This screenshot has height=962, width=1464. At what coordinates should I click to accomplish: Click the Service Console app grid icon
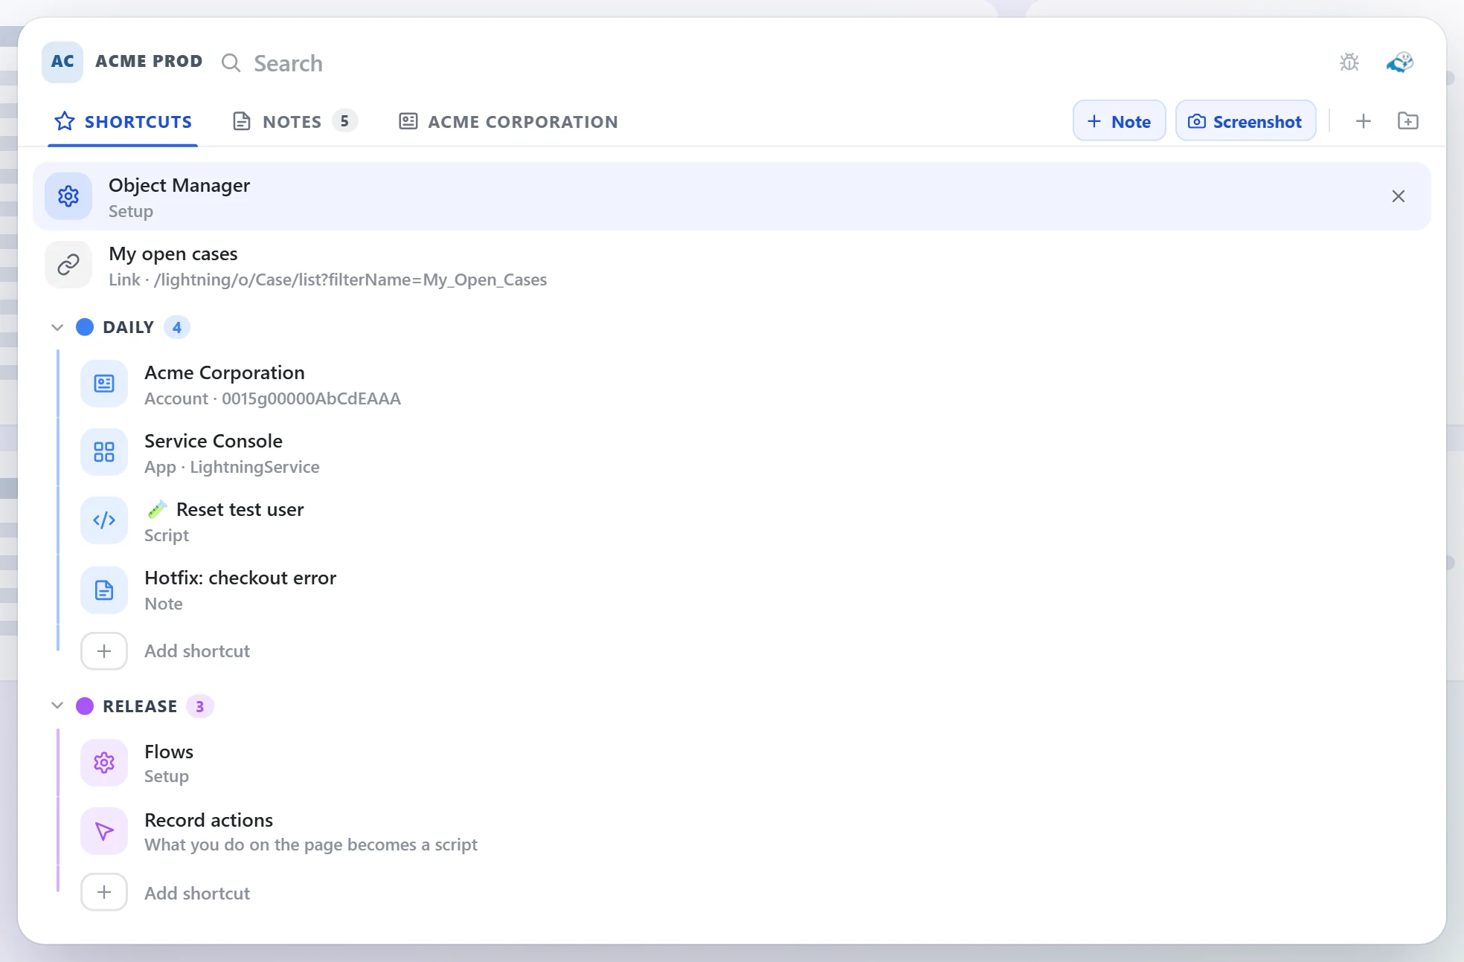click(104, 452)
